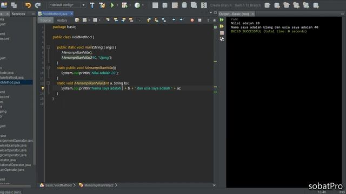Stop macro recording with the square icon
The height and width of the screenshot is (194, 346).
tap(199, 20)
